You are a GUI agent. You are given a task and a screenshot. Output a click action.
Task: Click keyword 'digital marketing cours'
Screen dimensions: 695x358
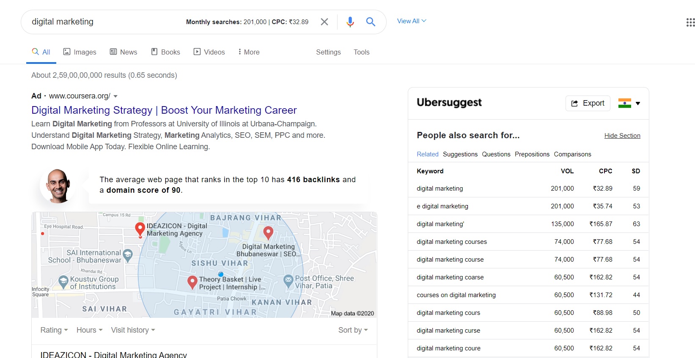(448, 313)
